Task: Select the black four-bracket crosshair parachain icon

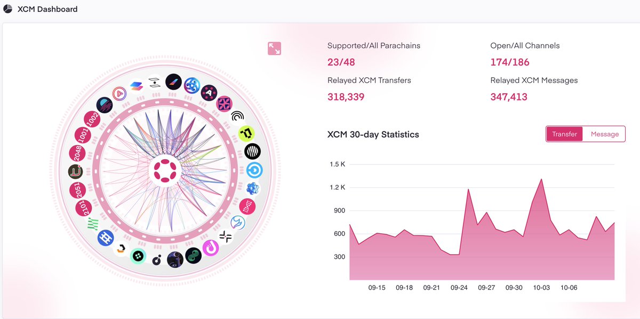Action: click(226, 237)
